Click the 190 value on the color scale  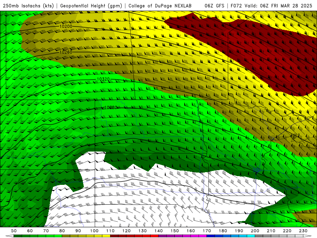pyautogui.click(x=239, y=231)
